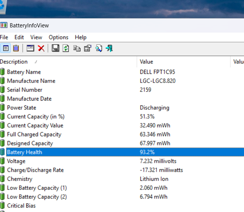244x212 pixels.
Task: Open the Edit menu
Action: pyautogui.click(x=19, y=38)
